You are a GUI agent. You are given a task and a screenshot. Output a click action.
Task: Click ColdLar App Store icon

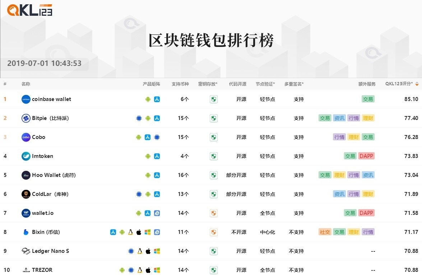tap(157, 194)
